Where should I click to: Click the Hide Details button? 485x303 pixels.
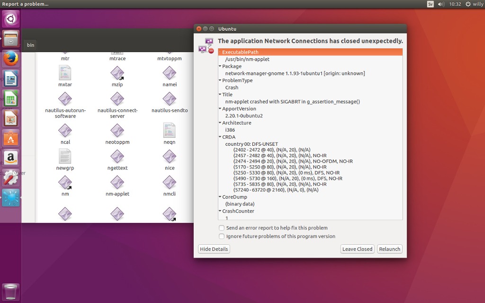click(214, 249)
